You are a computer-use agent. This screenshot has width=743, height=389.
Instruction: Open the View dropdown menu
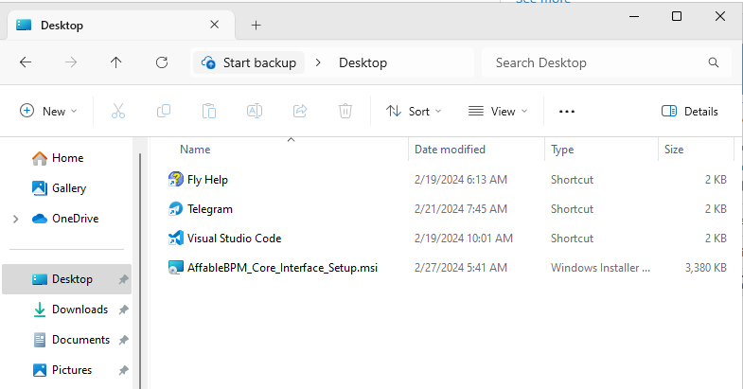point(498,111)
